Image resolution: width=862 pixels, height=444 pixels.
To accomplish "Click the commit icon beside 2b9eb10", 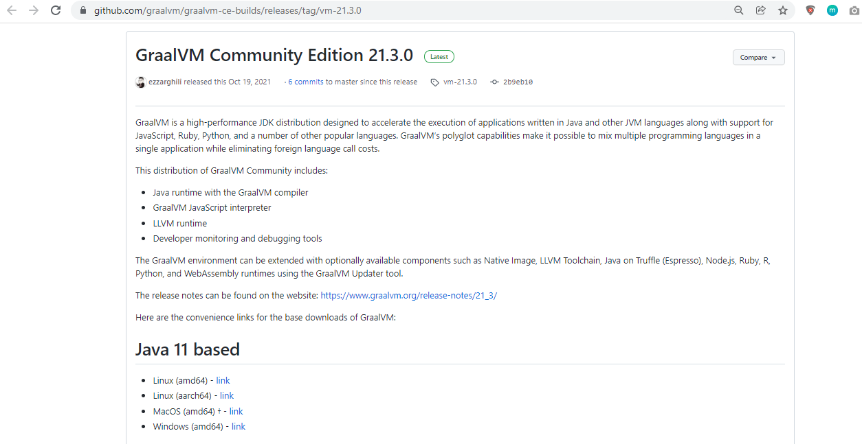I will click(494, 82).
